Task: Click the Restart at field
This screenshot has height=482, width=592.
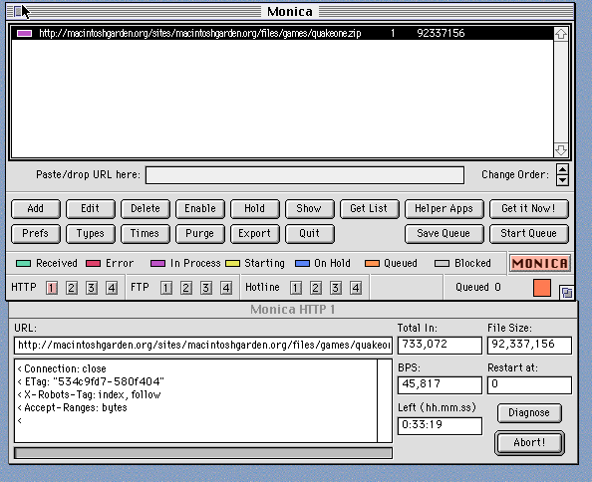Action: click(x=529, y=385)
